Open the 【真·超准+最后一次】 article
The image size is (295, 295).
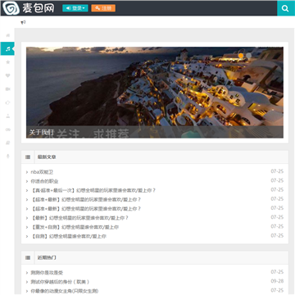(93, 190)
